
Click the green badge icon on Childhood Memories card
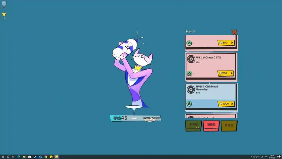[x=189, y=104]
